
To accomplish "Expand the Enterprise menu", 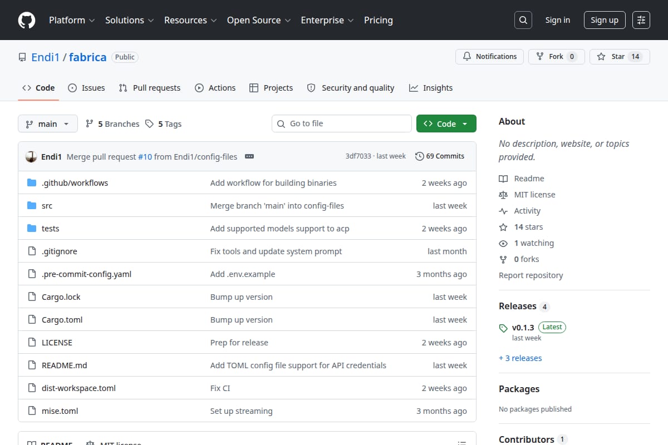I will tap(327, 20).
